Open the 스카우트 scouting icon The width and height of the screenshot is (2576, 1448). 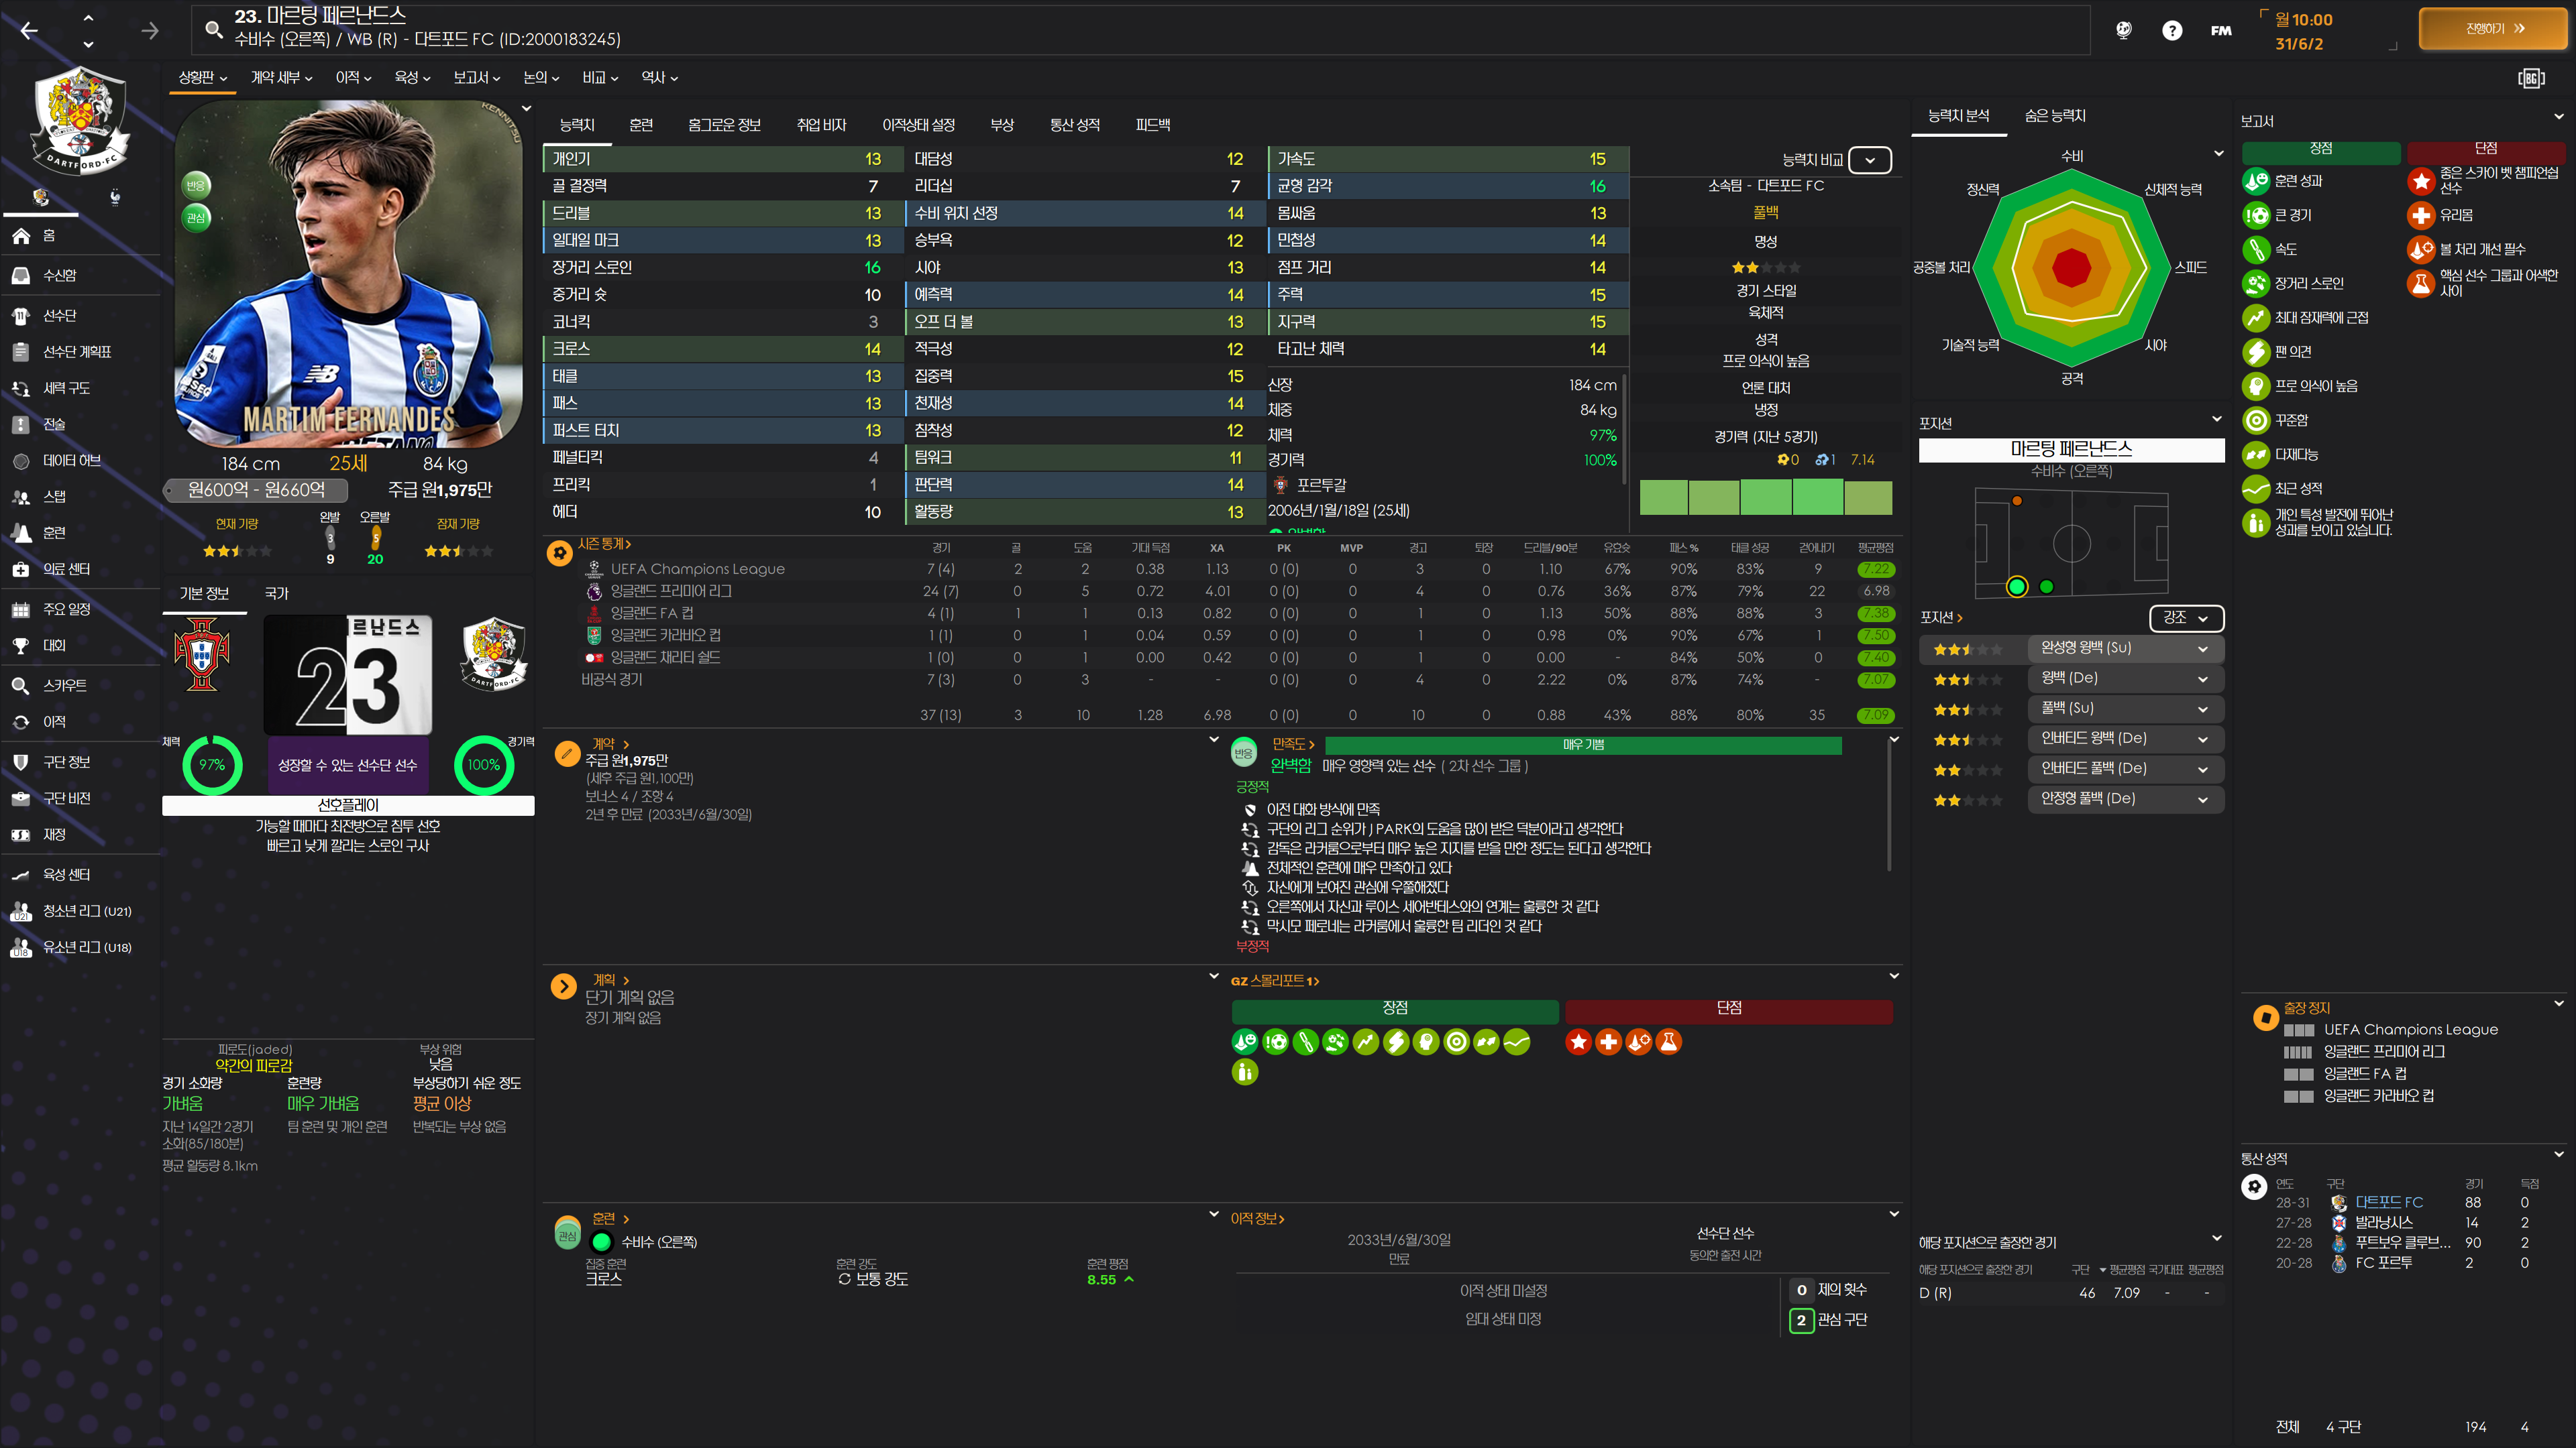coord(21,686)
